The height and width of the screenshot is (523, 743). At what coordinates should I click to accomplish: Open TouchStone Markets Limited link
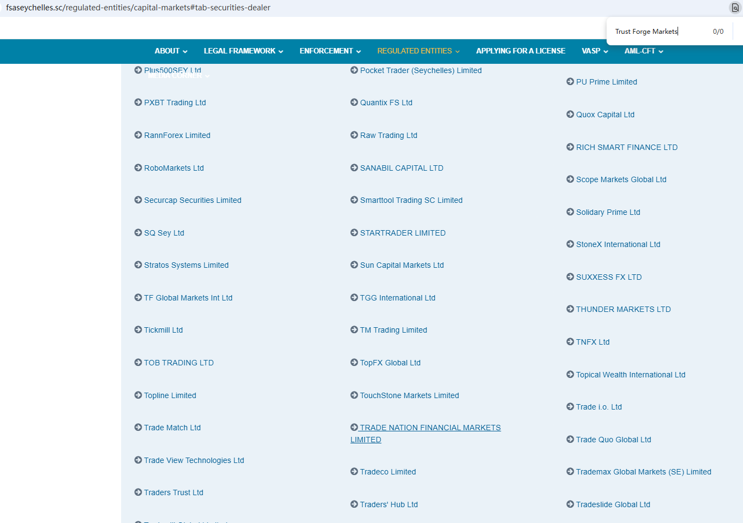click(409, 395)
